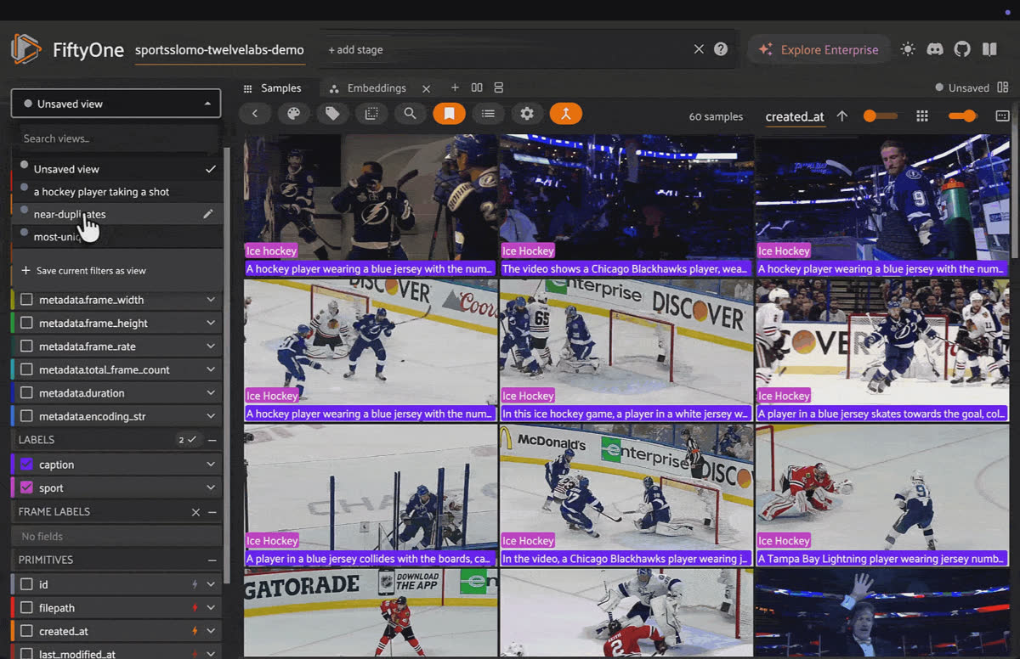Open sort by similarity search tool
1020x659 pixels.
point(410,113)
